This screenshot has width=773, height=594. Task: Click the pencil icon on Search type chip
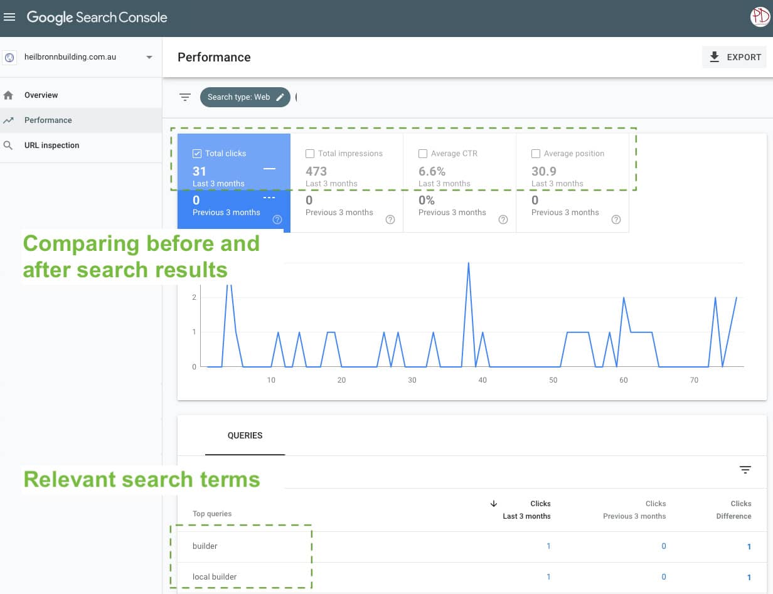tap(280, 97)
